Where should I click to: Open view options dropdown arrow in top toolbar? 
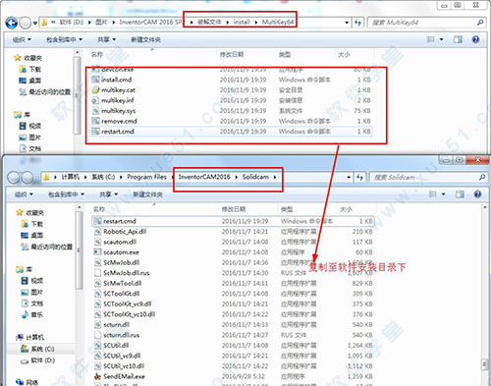442,39
